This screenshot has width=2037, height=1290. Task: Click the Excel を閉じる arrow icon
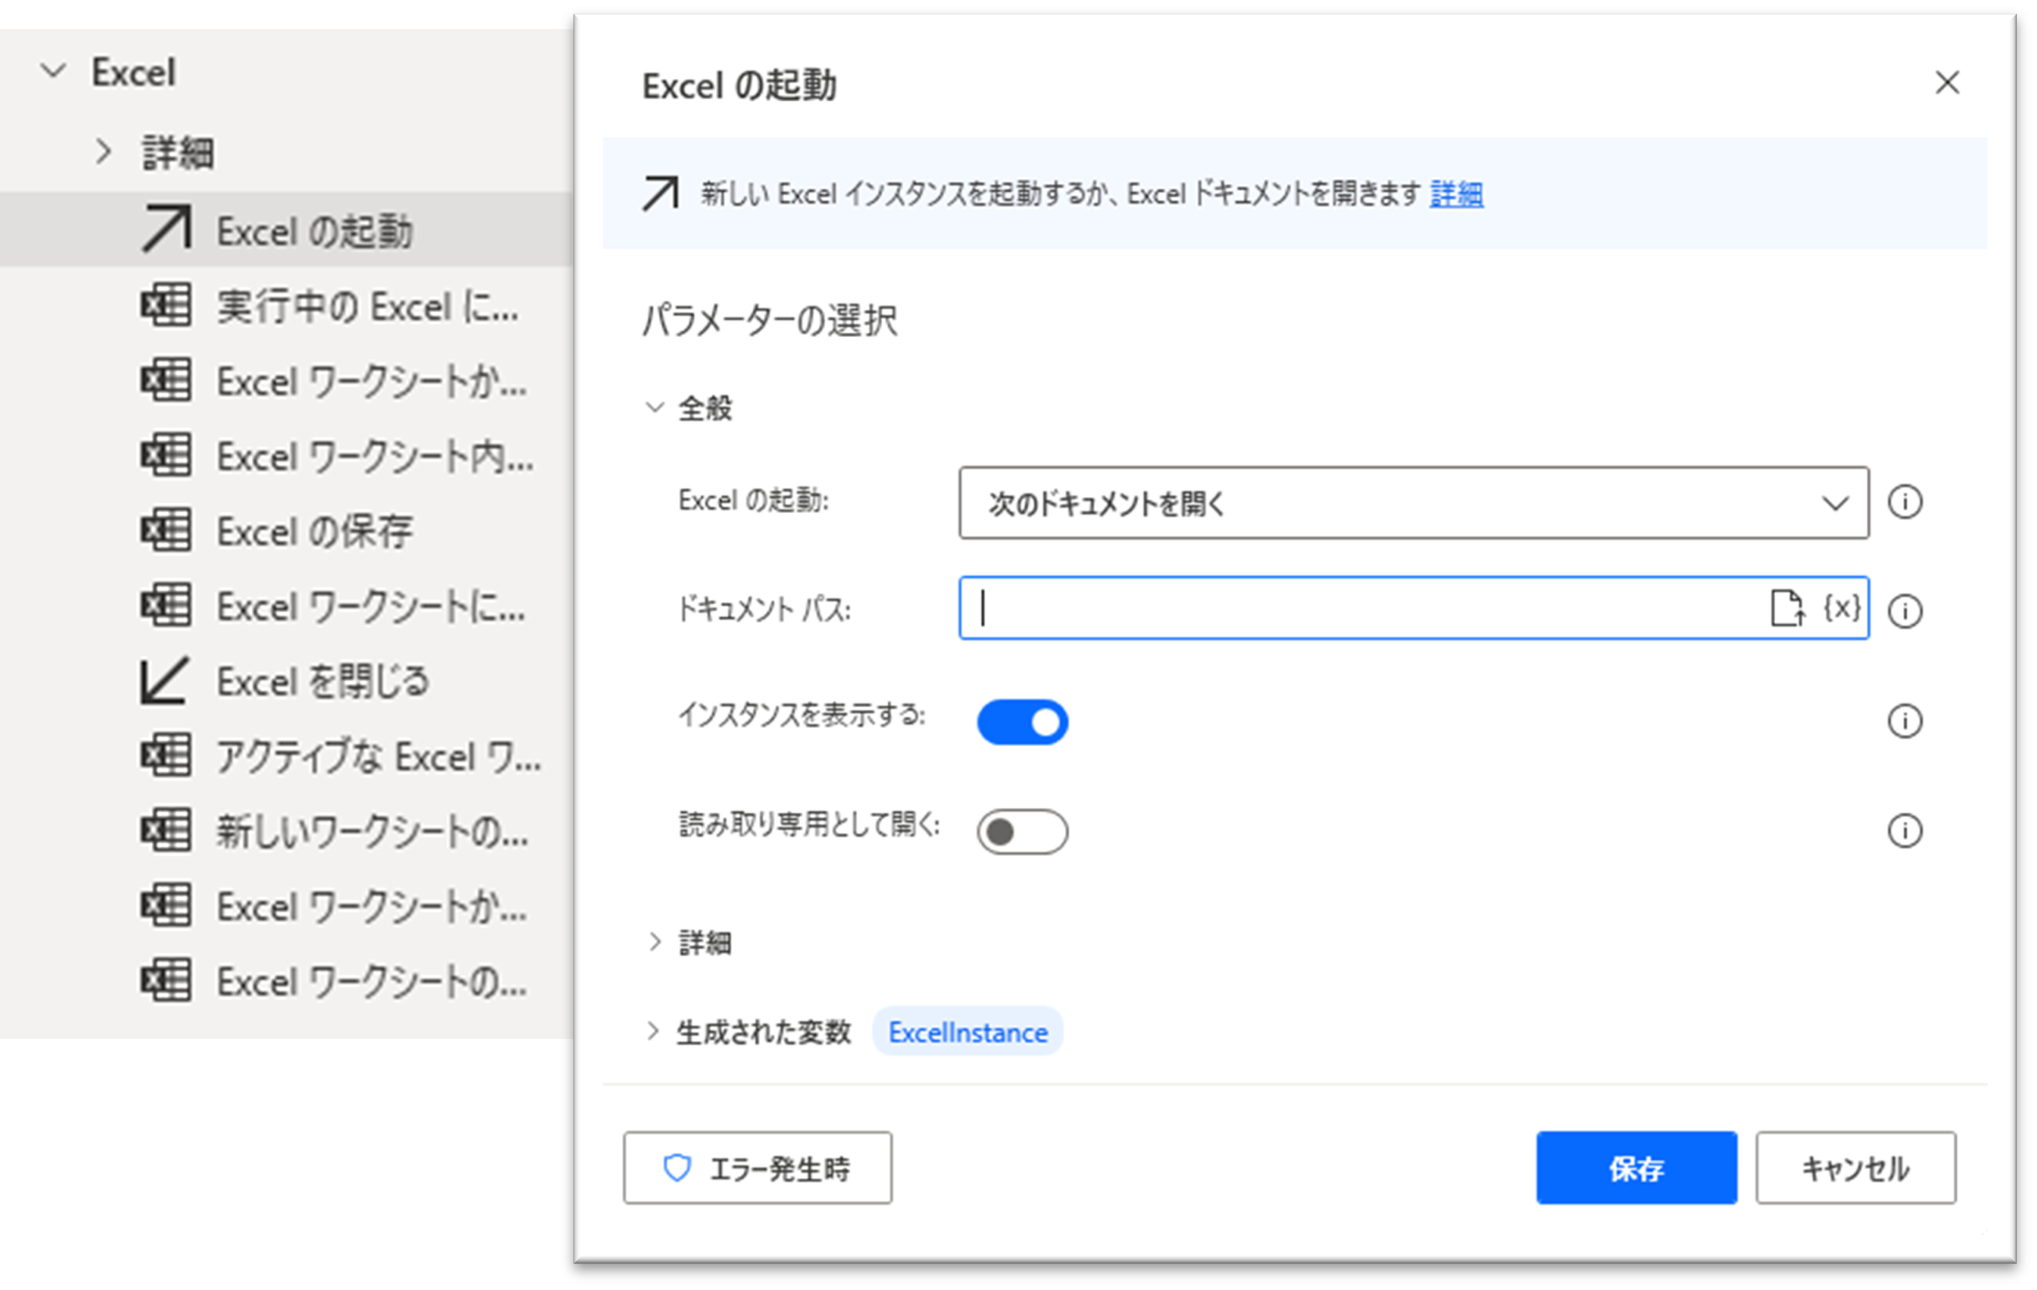point(165,680)
